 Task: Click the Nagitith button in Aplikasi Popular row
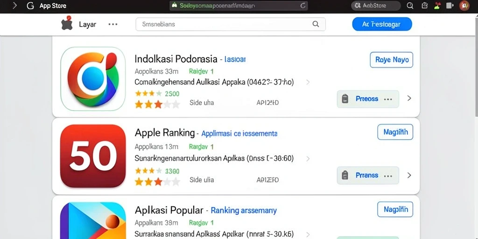coord(395,210)
